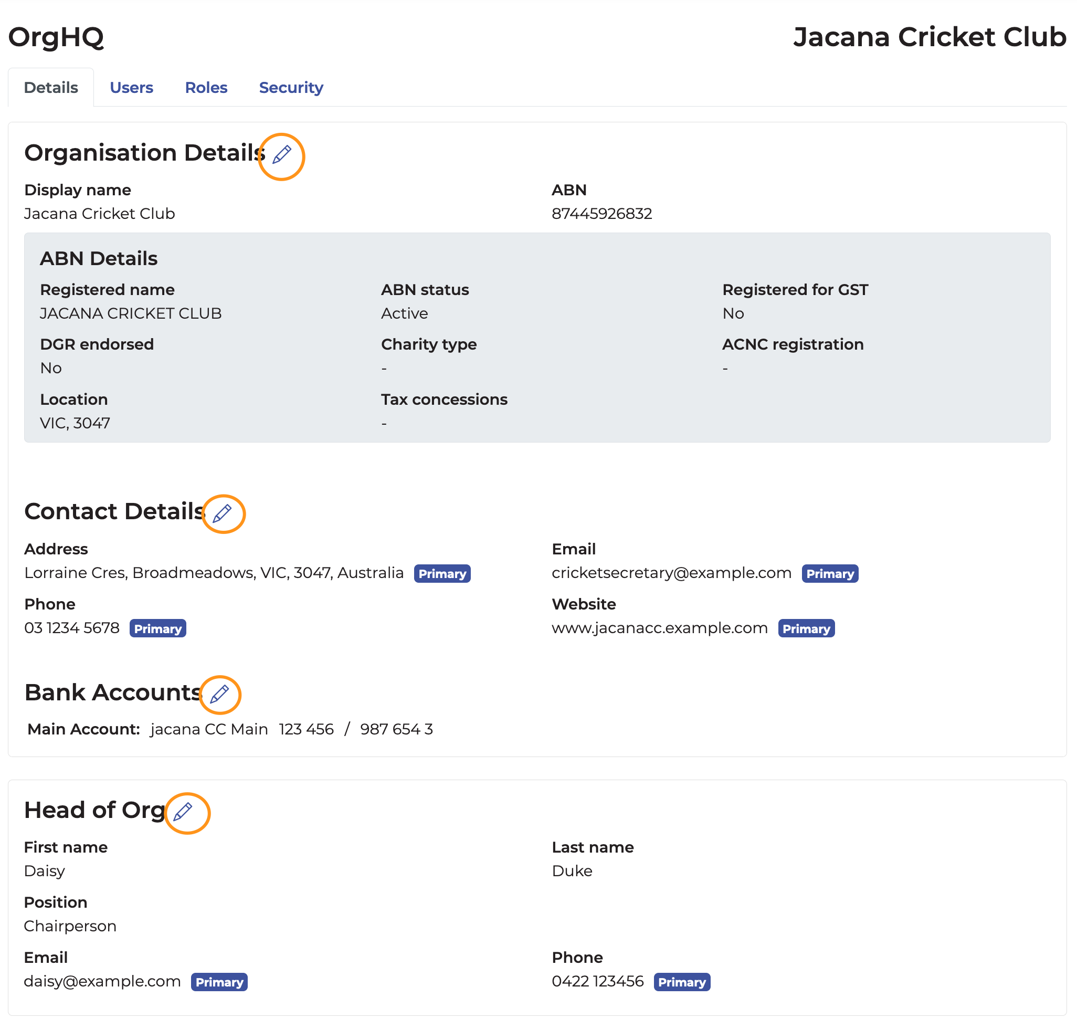This screenshot has height=1029, width=1077.
Task: Edit Head of Org section
Action: click(x=183, y=812)
